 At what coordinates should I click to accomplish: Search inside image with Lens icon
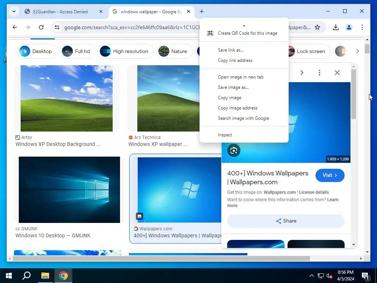click(234, 150)
